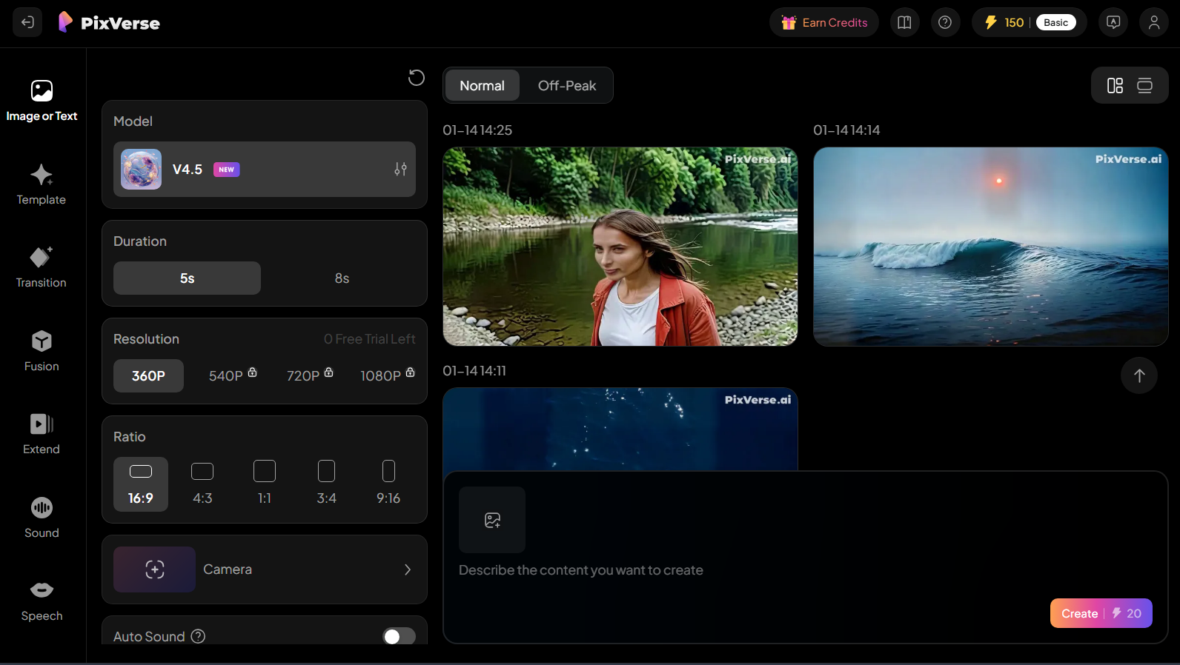Open the Speech lip-sync tool

[x=42, y=601]
